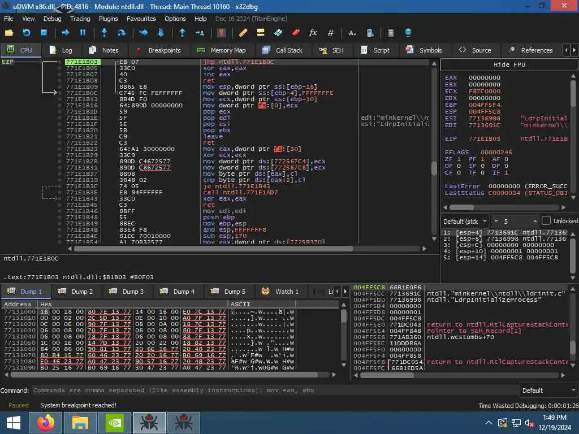Open the NVIDIA app on the taskbar

click(x=114, y=423)
